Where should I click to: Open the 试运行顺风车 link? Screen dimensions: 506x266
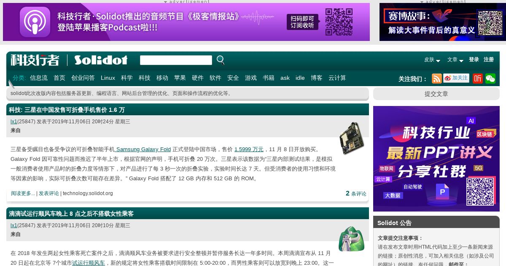89,263
